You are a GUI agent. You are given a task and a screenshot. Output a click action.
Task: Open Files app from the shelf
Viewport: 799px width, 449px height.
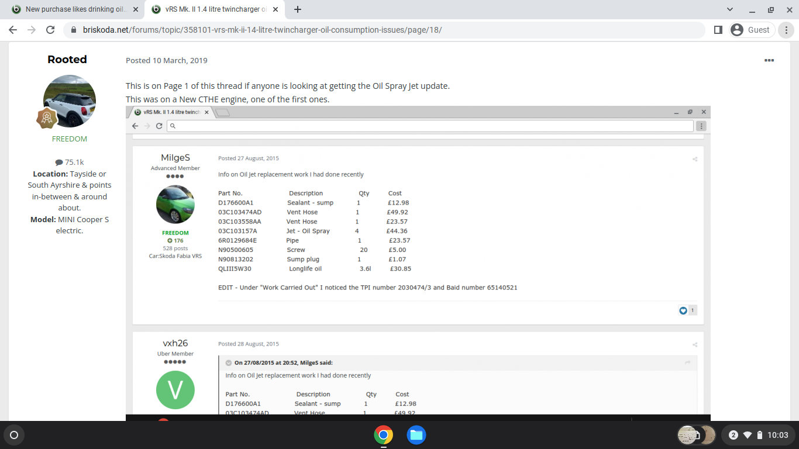(416, 435)
